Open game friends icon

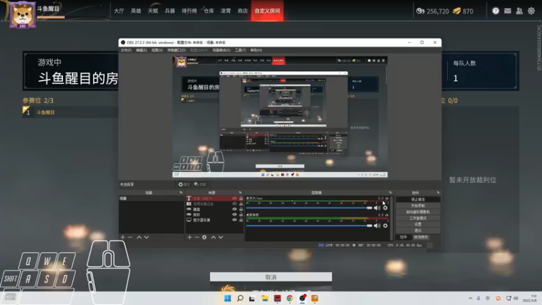tap(519, 11)
